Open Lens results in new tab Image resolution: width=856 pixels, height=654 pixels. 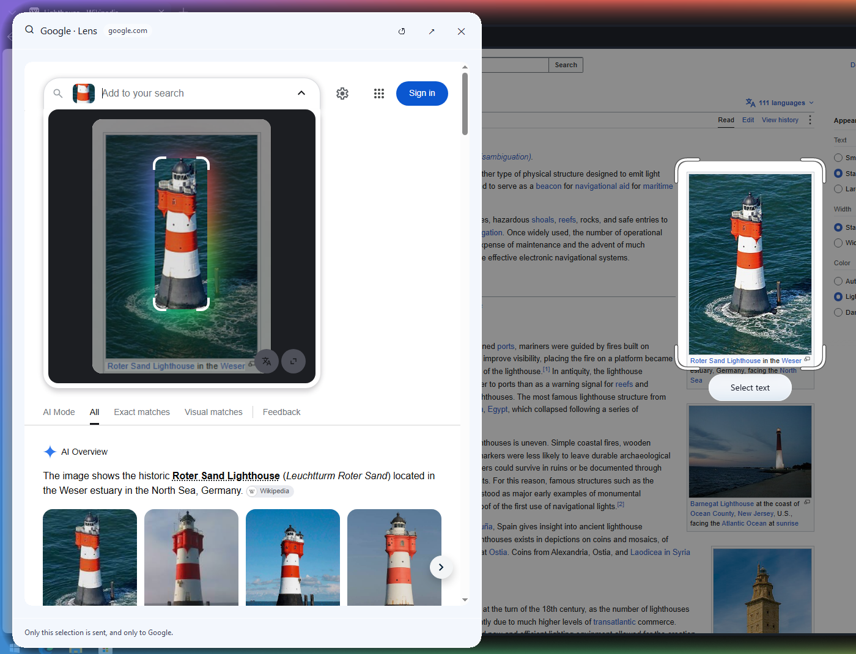tap(432, 31)
